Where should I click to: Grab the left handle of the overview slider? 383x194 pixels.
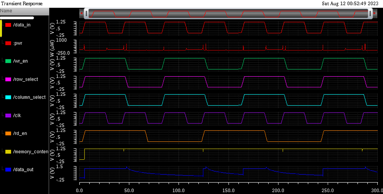pos(86,13)
